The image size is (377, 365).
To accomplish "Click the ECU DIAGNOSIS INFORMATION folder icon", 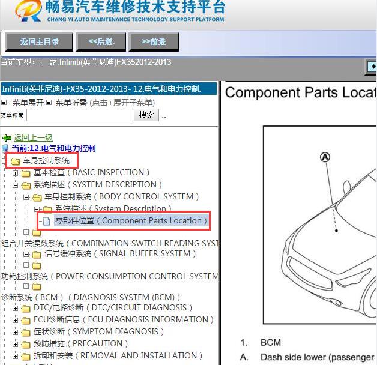I will (26, 321).
